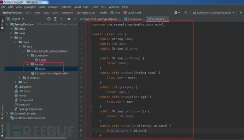Toggle the Project tool window side tab
Screen dimensions: 244x140
(x=2, y=23)
